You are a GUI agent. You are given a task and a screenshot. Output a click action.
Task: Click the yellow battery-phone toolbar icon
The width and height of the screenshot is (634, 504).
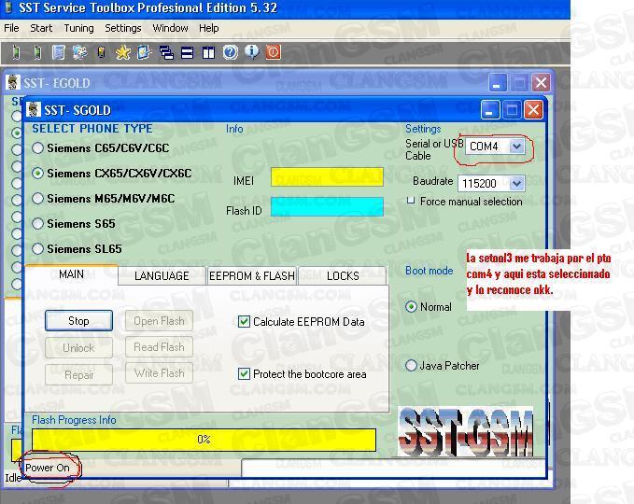(x=102, y=52)
